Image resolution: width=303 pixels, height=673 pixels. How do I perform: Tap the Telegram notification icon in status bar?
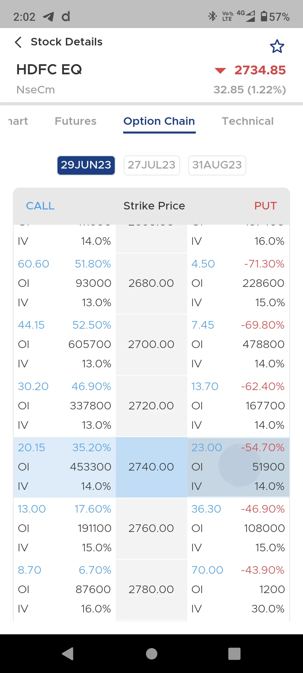[x=48, y=17]
